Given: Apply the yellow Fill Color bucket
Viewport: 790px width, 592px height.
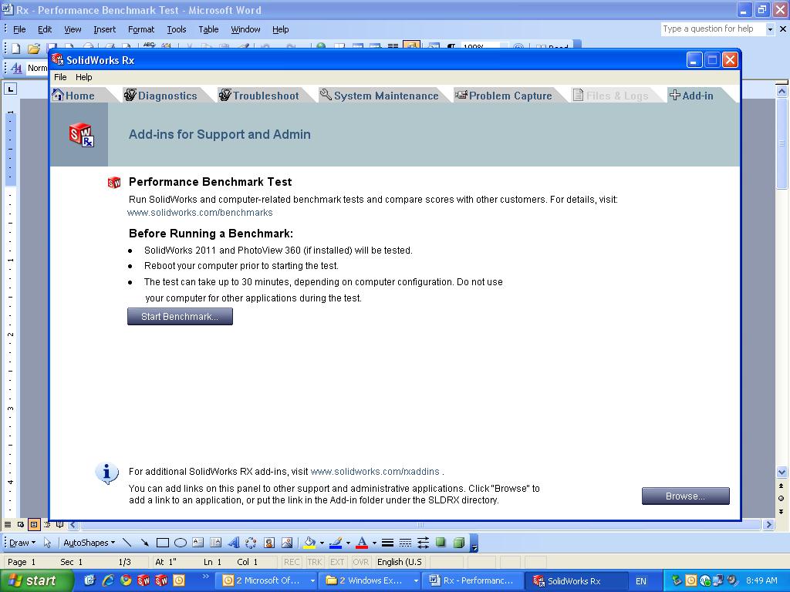Looking at the screenshot, I should click(309, 543).
